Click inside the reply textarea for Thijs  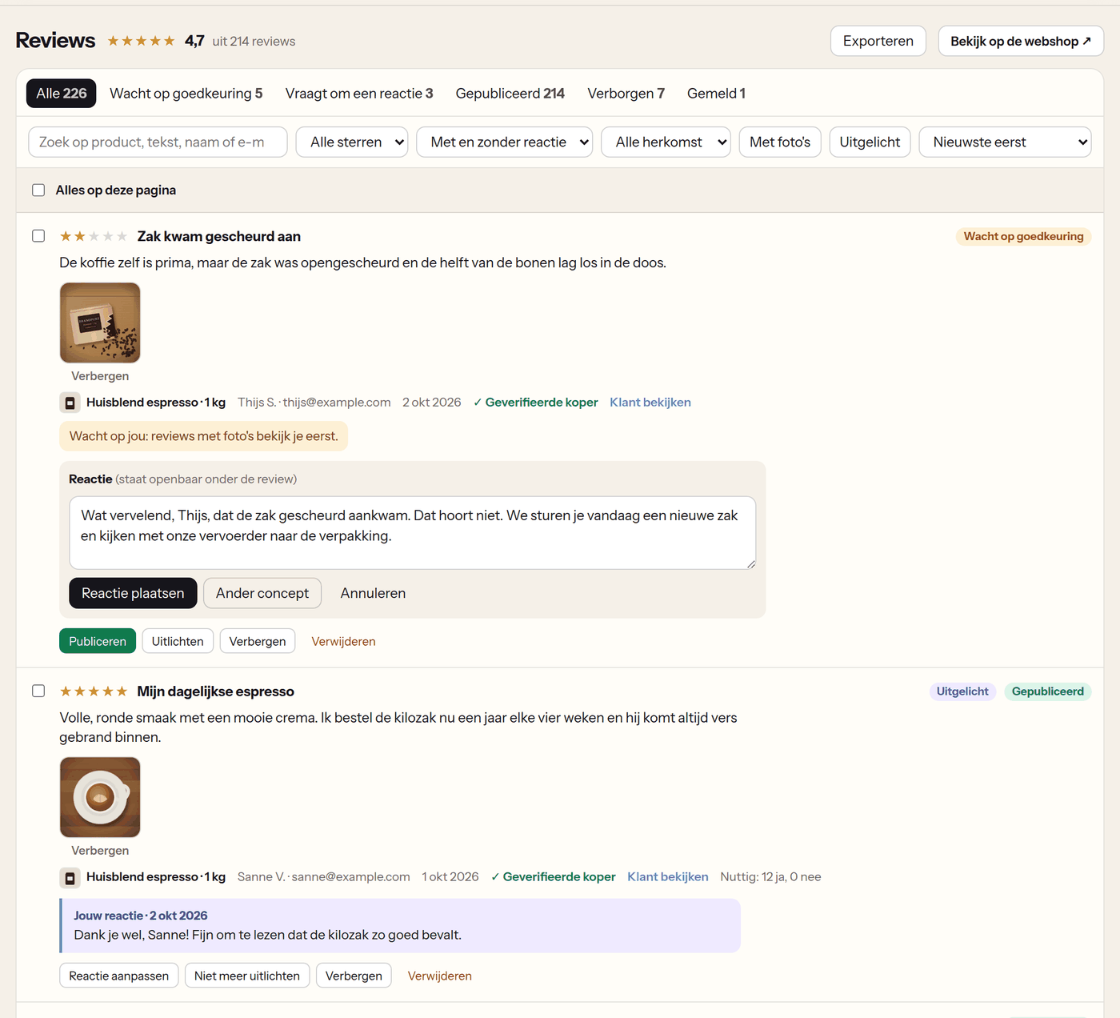click(413, 533)
